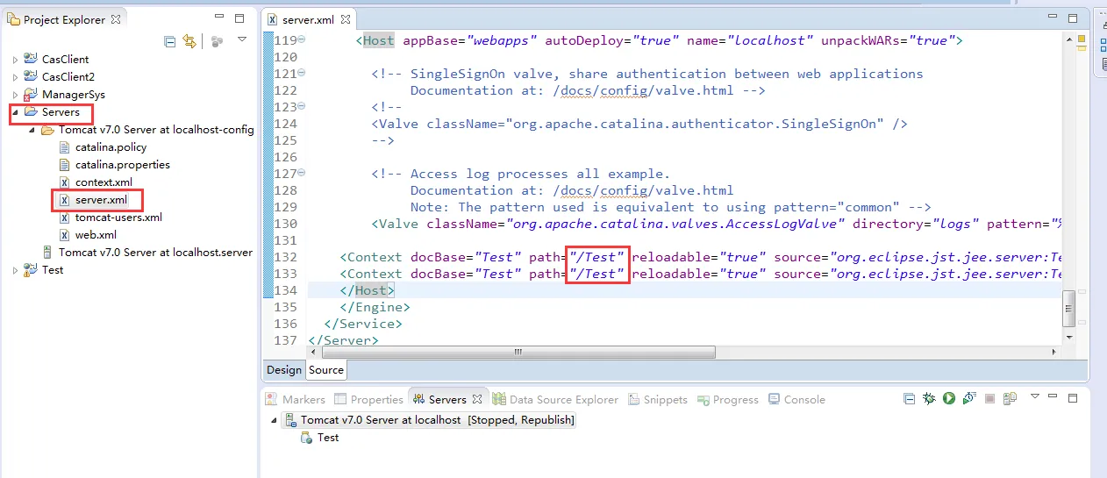This screenshot has width=1107, height=478.
Task: Activate the server.xml editor tab
Action: [x=309, y=19]
